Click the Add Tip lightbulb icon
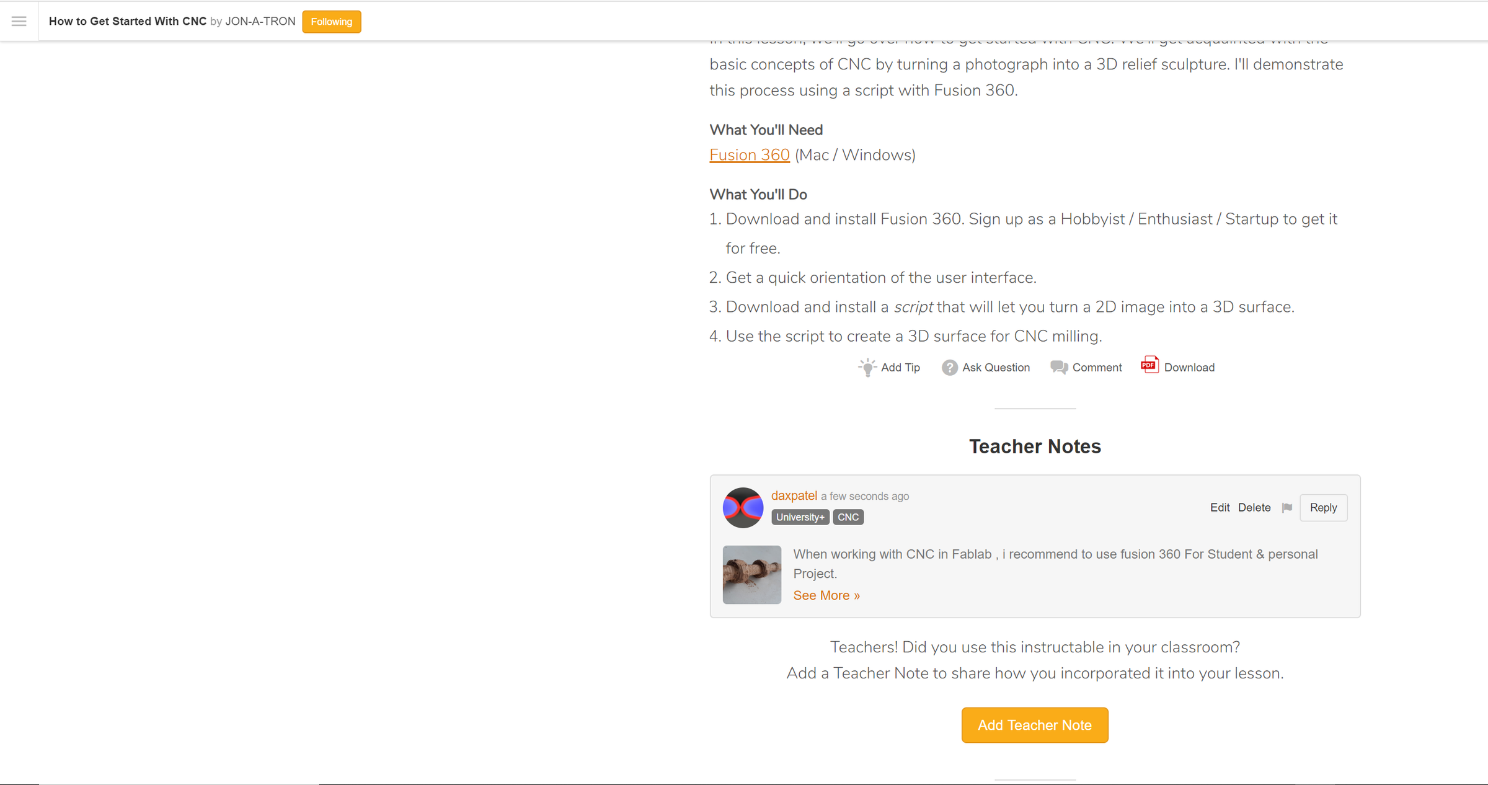Screen dimensions: 1488x785 pos(867,367)
